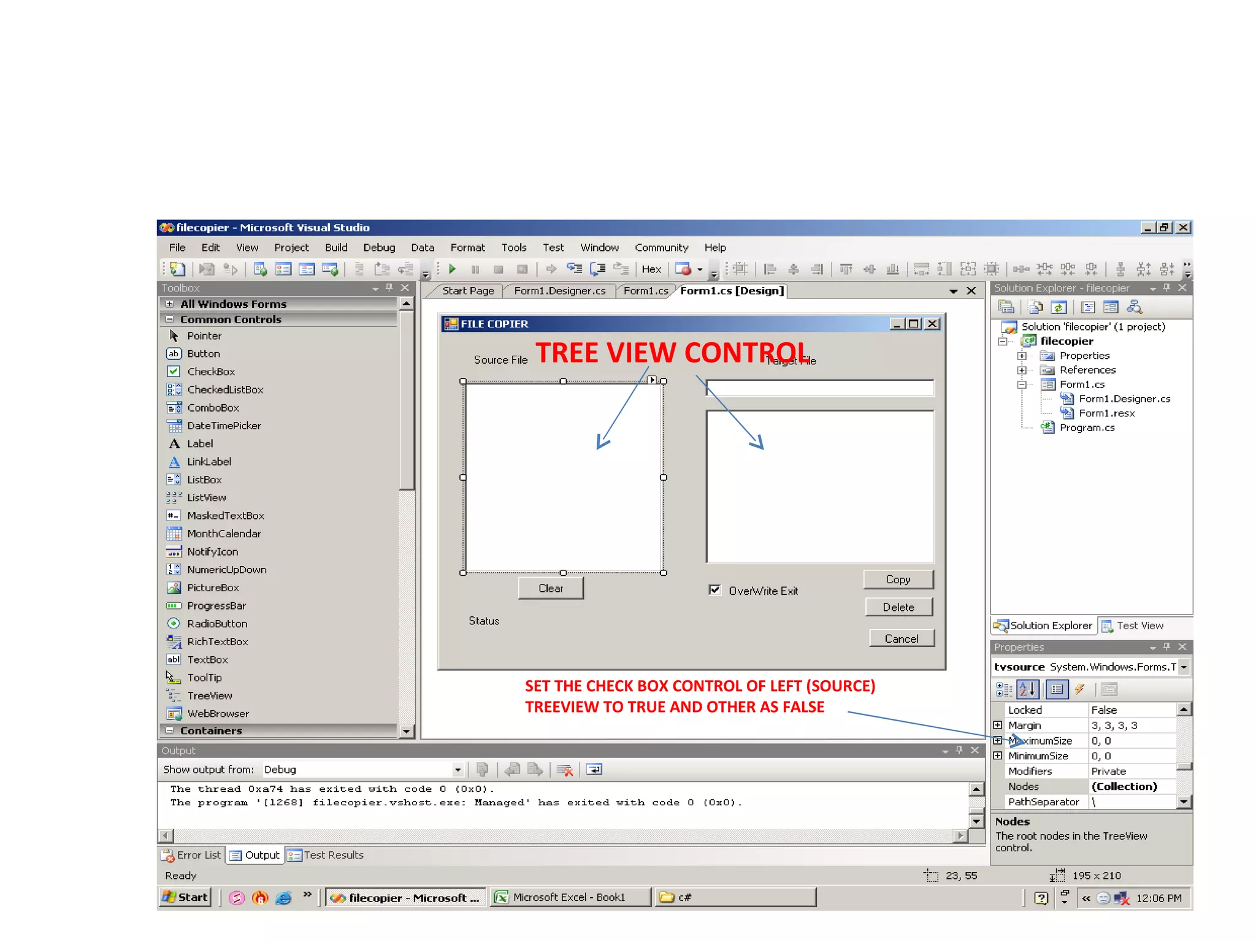This screenshot has width=1256, height=942.
Task: Click the Alphabetical sort icon in Properties
Action: click(x=1028, y=689)
